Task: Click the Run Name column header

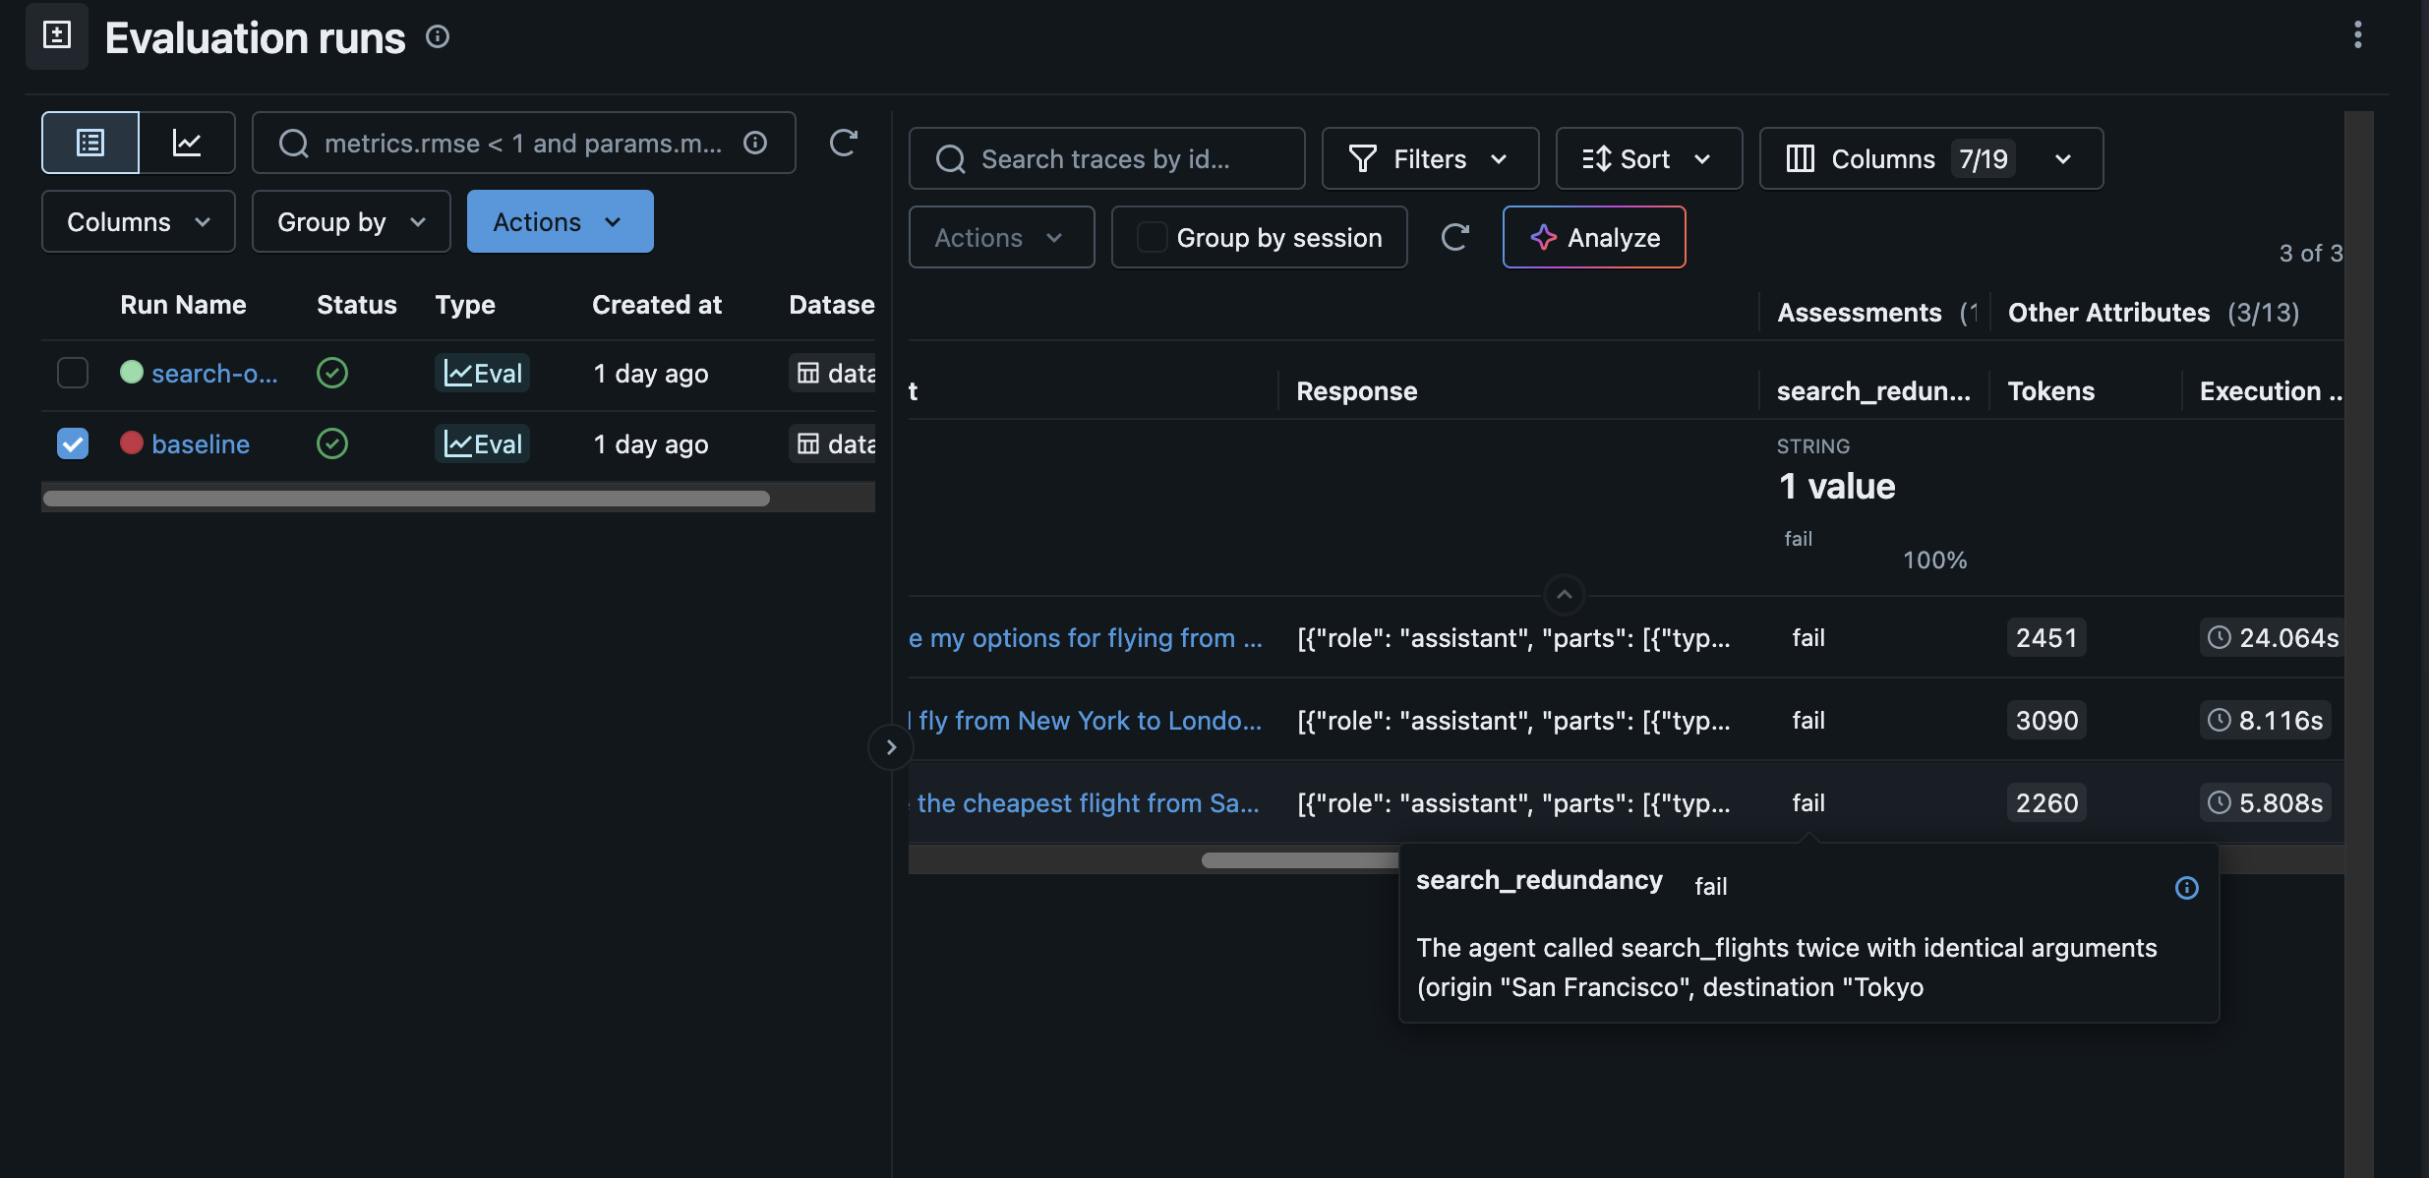Action: (183, 304)
